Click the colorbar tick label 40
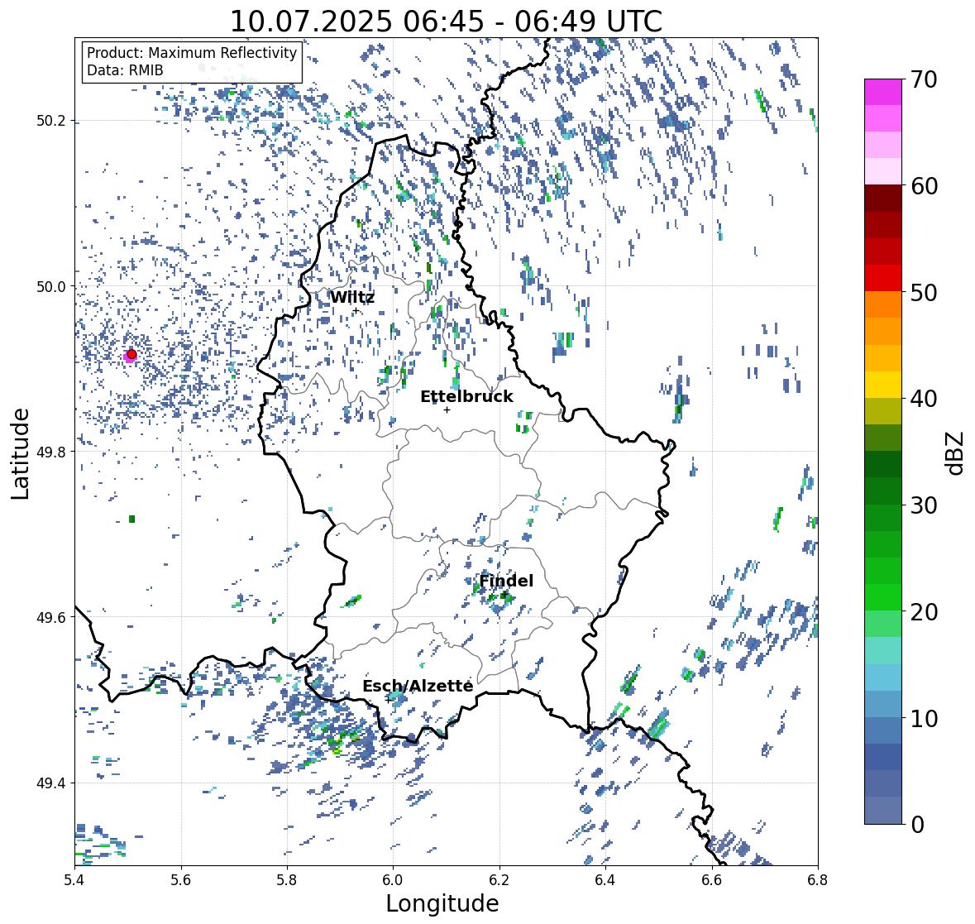This screenshot has width=975, height=924. click(924, 399)
